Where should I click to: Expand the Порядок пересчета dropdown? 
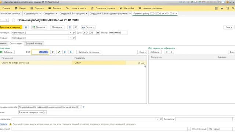coord(80,107)
